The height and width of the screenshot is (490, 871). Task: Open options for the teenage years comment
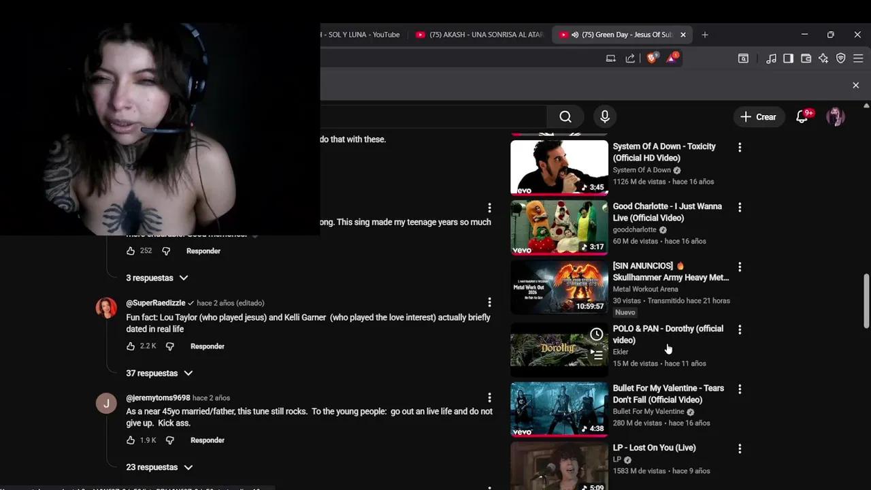pos(489,208)
